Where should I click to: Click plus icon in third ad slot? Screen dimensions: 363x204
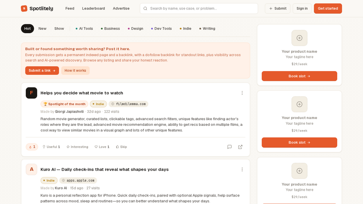299,171
